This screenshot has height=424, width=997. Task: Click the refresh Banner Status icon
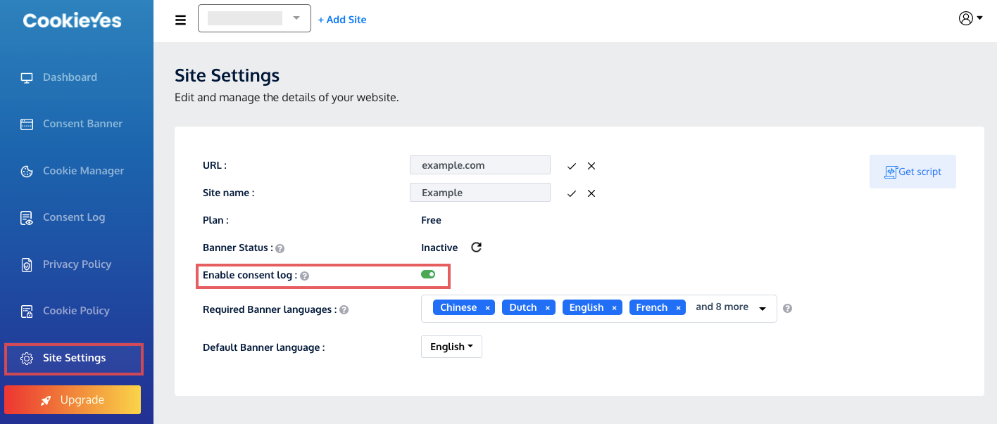point(476,248)
